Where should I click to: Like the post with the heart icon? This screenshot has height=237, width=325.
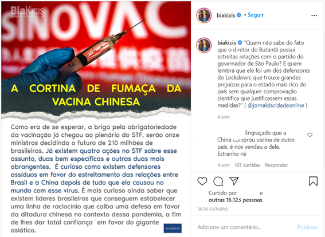[202, 181]
